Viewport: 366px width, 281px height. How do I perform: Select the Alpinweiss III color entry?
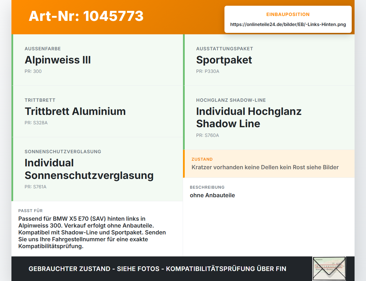[58, 60]
